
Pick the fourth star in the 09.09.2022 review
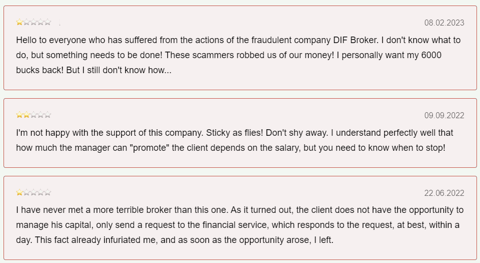[x=41, y=115]
